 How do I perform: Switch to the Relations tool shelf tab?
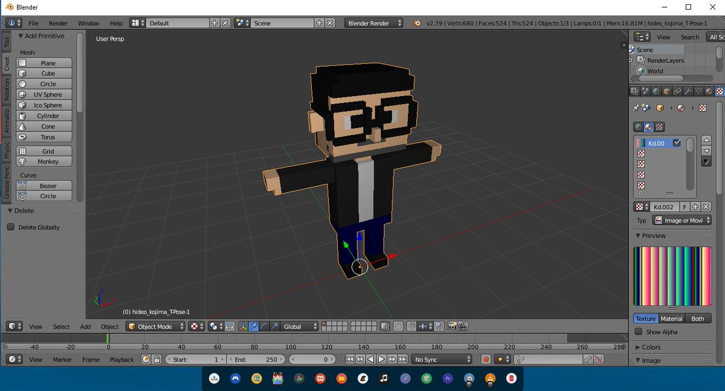click(7, 90)
